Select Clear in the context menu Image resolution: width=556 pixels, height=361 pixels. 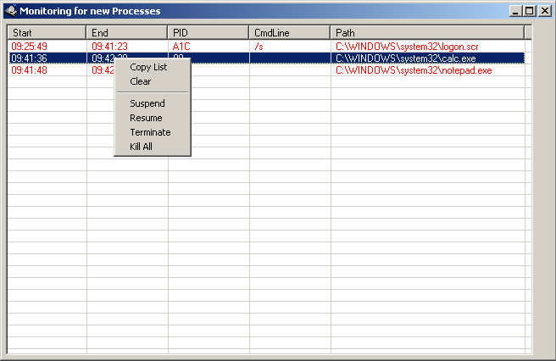(141, 81)
